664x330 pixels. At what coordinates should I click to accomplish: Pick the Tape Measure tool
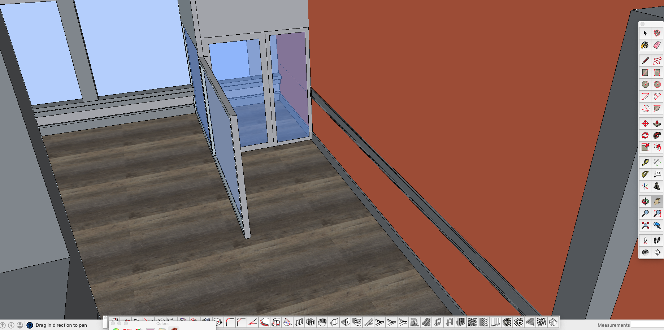(645, 163)
